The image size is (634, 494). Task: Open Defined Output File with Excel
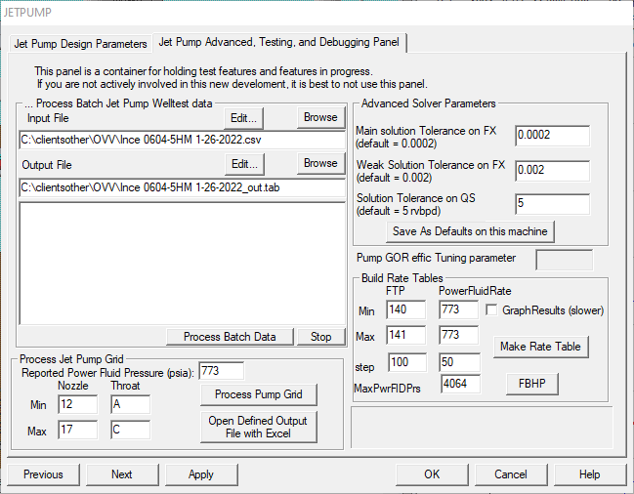259,427
